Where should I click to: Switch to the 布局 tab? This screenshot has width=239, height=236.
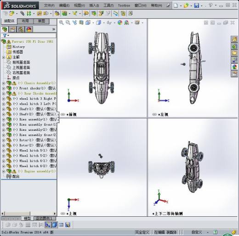(25, 21)
